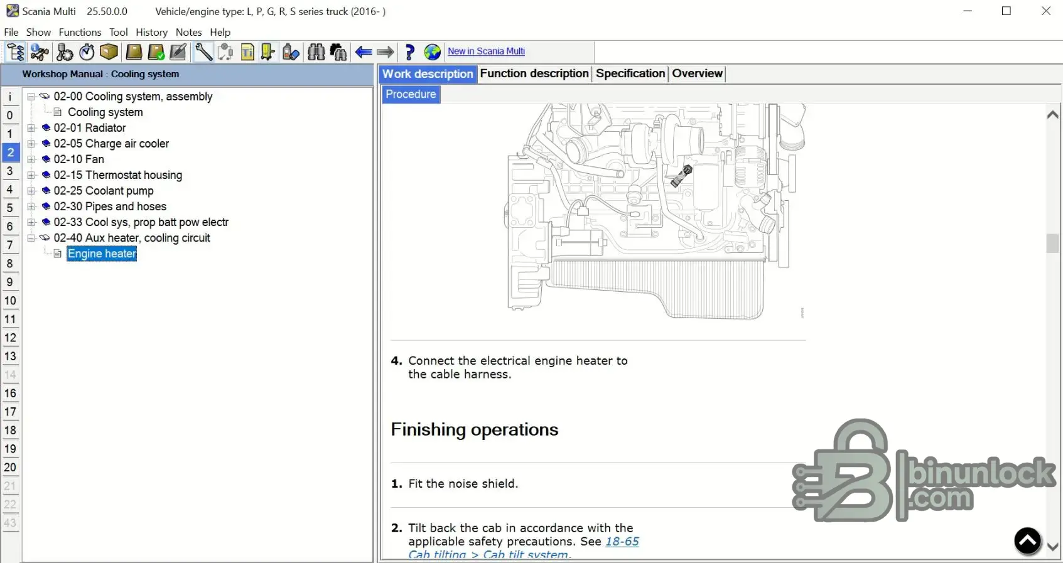
Task: Click the cardboard box parts icon
Action: [x=109, y=52]
